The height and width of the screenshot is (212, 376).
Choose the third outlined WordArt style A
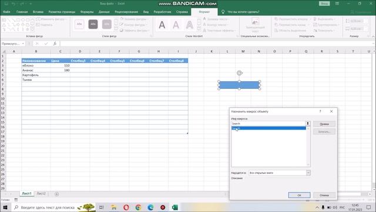tap(189, 25)
